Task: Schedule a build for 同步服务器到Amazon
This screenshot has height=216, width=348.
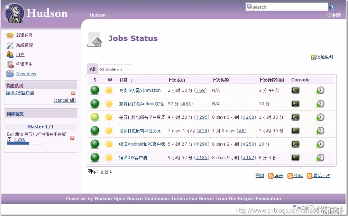Action: (x=320, y=90)
